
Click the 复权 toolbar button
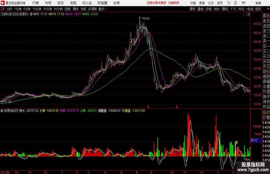click(193, 9)
